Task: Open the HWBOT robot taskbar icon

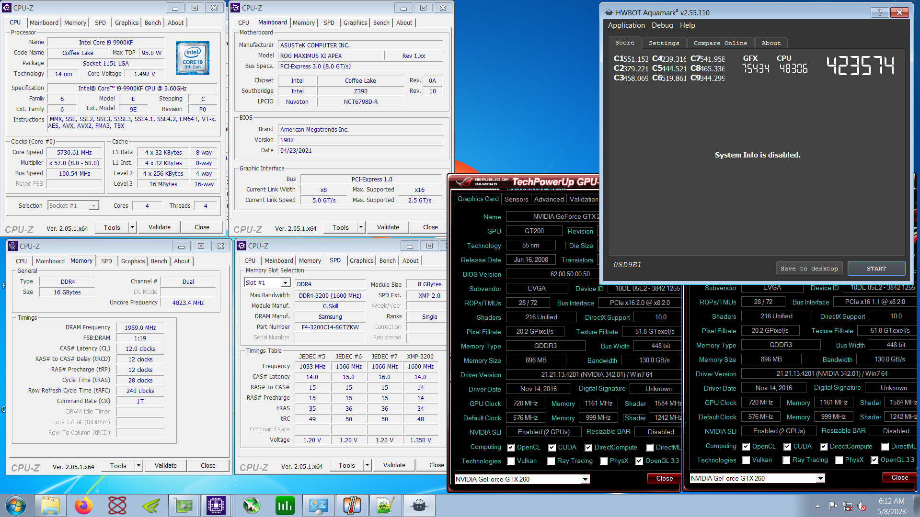Action: click(419, 506)
